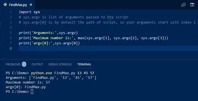198x101 pixels.
Task: Click line number 1 in the gutter
Action: tap(10, 12)
